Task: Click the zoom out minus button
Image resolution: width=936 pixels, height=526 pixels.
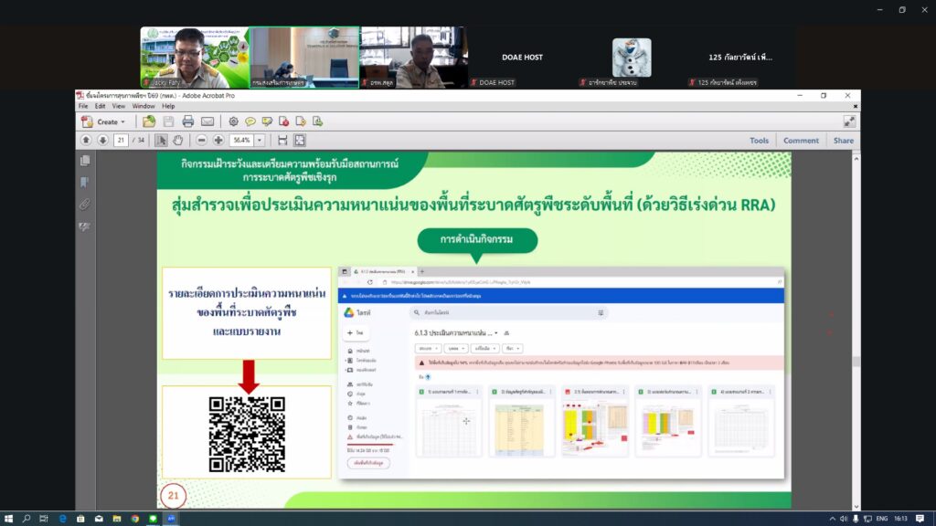Action: (200, 140)
